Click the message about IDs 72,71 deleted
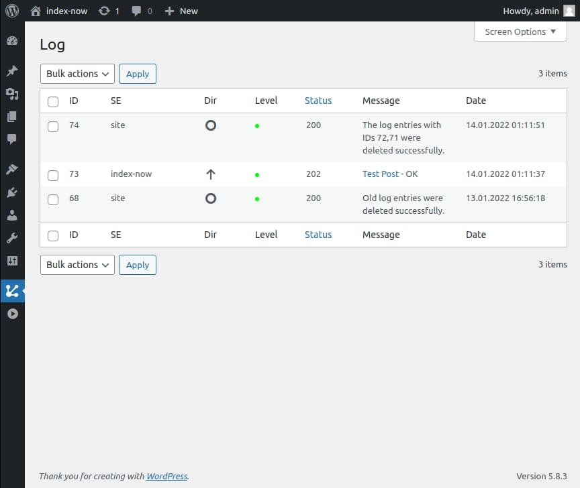Screen dimensions: 580x488 coord(403,138)
